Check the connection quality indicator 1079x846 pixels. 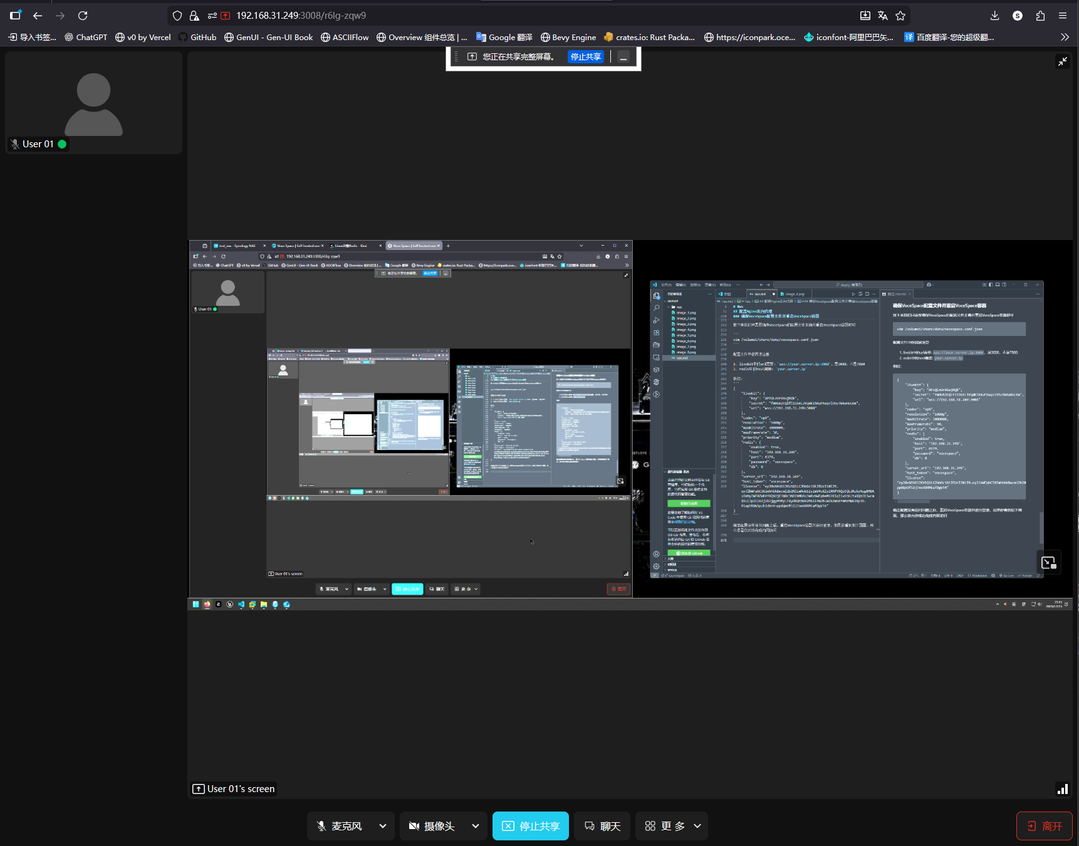pos(1062,789)
